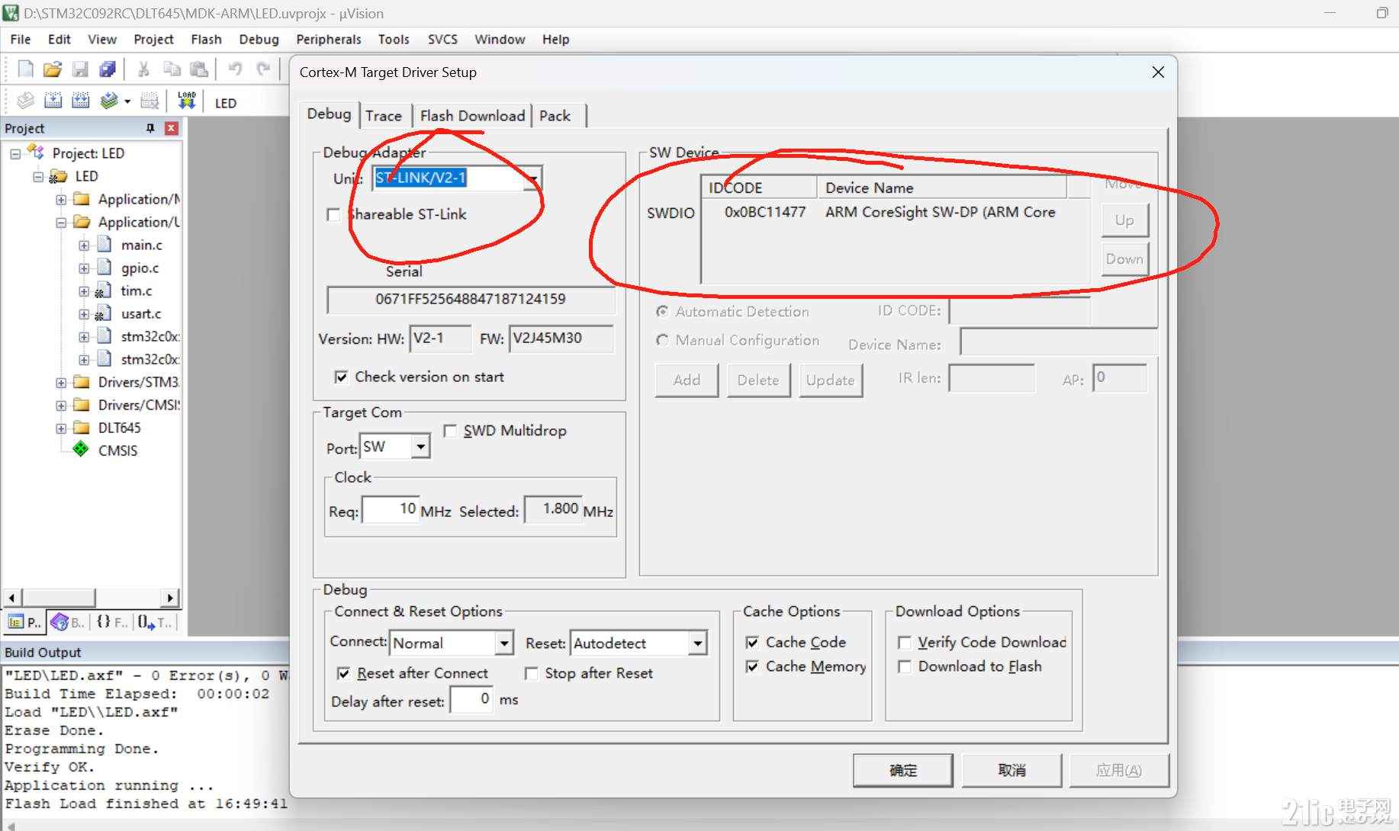
Task: Enable Stop after Reset checkbox
Action: 532,674
